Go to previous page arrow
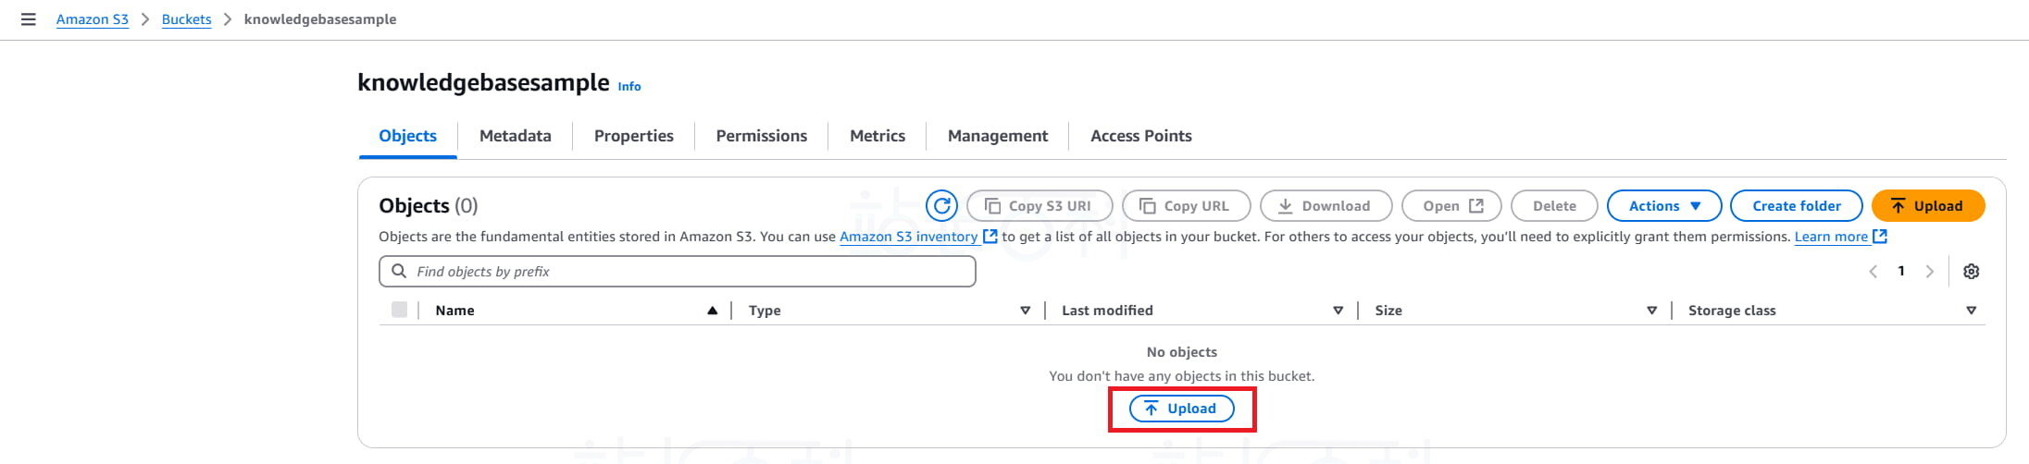The height and width of the screenshot is (464, 2029). (1873, 272)
